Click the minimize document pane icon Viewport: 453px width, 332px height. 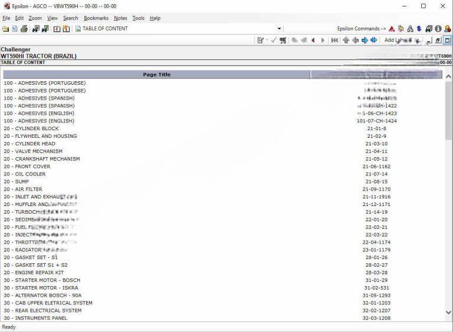coord(429,41)
